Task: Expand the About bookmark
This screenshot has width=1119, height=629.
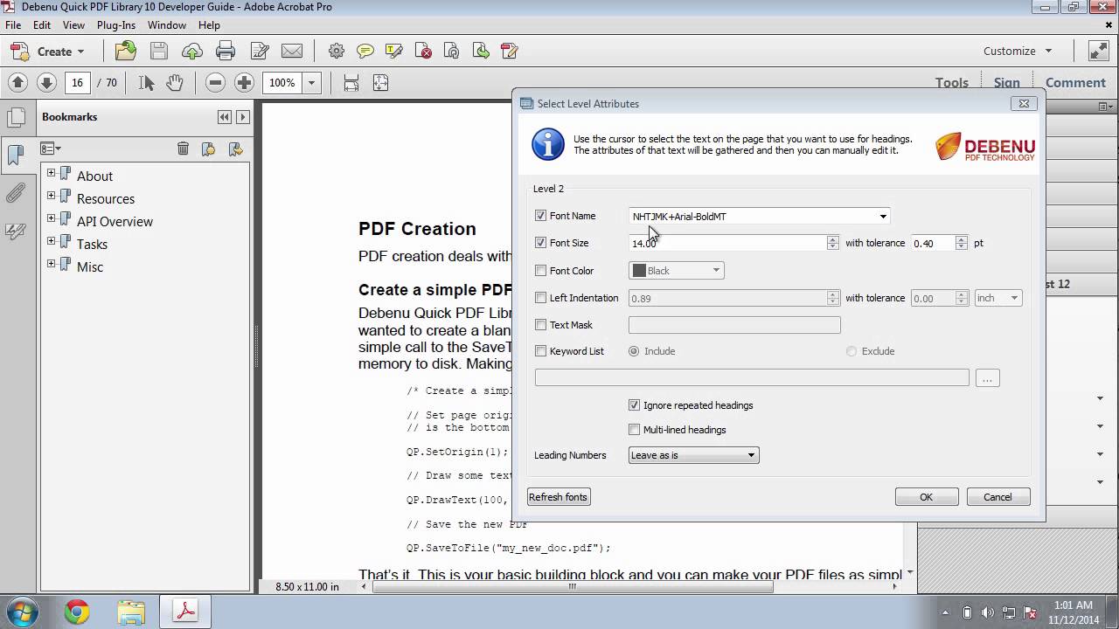Action: click(x=51, y=173)
